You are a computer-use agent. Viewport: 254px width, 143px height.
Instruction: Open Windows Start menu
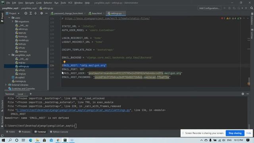click(x=3, y=140)
